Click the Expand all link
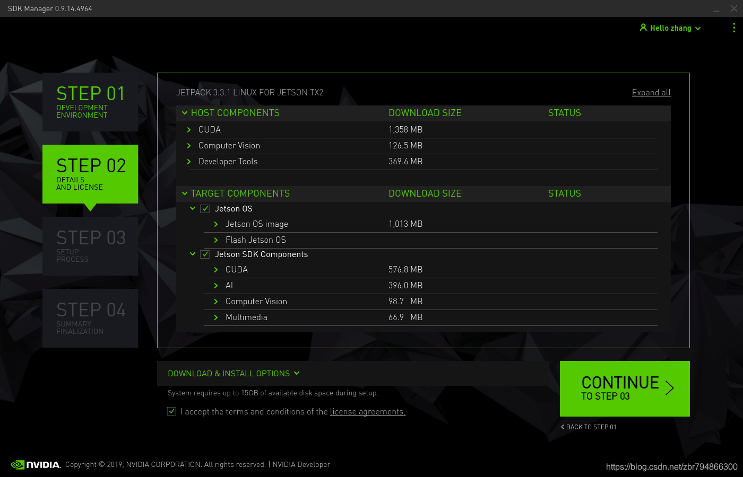This screenshot has height=477, width=743. coord(651,93)
